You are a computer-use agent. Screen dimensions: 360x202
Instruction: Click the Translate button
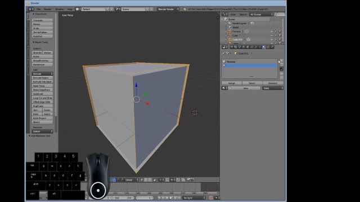click(x=43, y=20)
